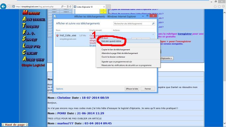226x127 pixels.
Task: Open the 'F.A.Q.' sidebar link
Action: pyautogui.click(x=28, y=32)
